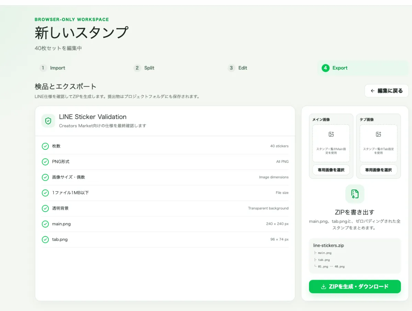The width and height of the screenshot is (412, 311).
Task: Click the check icon for main.png row
Action: [x=45, y=224]
